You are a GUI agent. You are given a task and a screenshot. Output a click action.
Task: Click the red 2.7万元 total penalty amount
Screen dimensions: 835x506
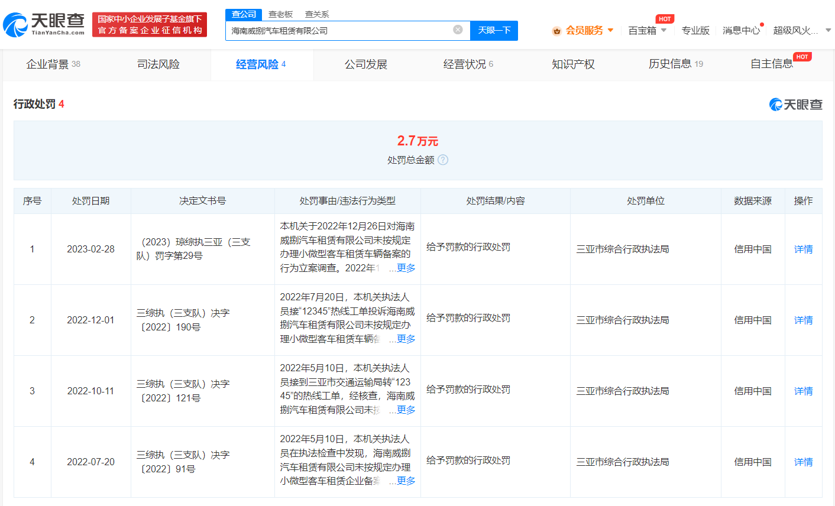[417, 141]
